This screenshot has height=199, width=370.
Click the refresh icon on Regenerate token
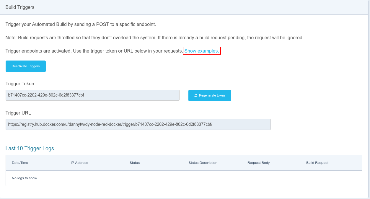click(x=196, y=96)
